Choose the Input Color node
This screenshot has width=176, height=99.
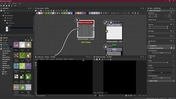[x=28, y=87]
